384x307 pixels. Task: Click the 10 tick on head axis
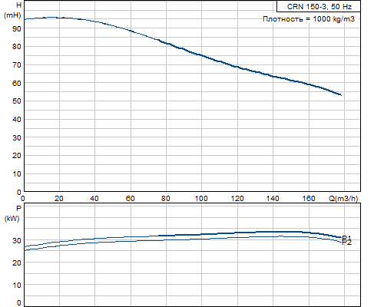[x=17, y=174]
